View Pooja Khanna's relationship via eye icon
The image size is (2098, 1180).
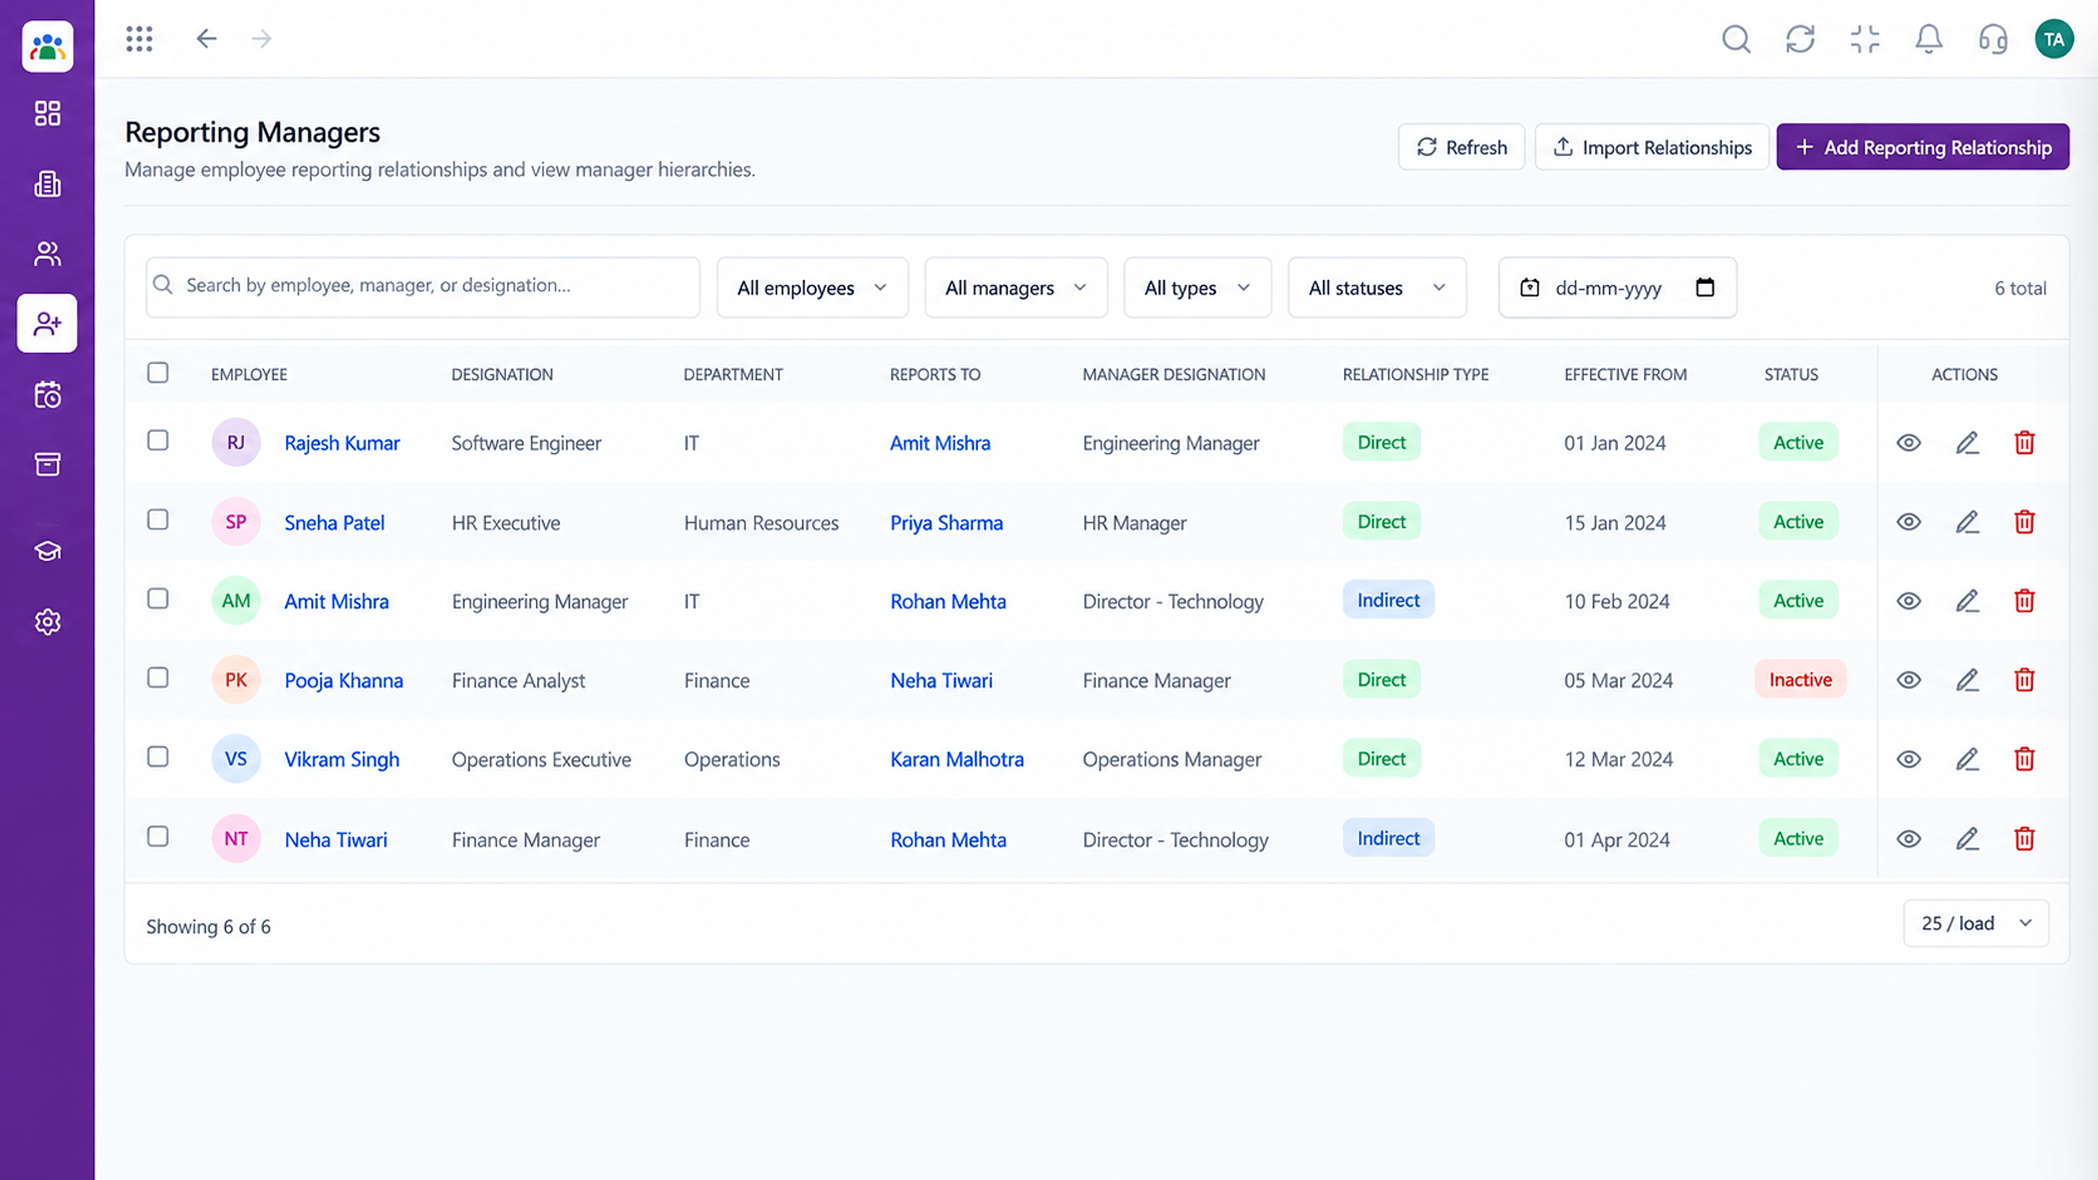(x=1909, y=680)
